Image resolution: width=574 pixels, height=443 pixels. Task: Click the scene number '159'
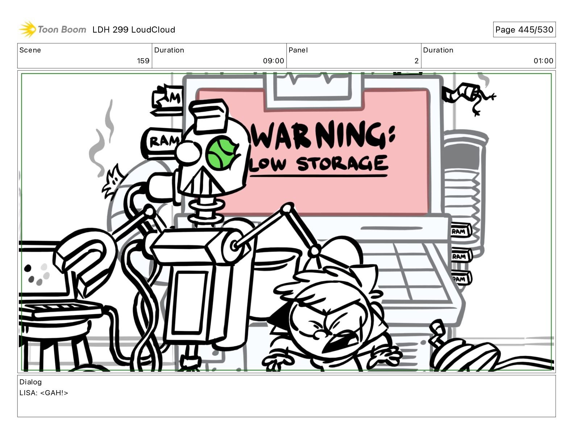143,61
